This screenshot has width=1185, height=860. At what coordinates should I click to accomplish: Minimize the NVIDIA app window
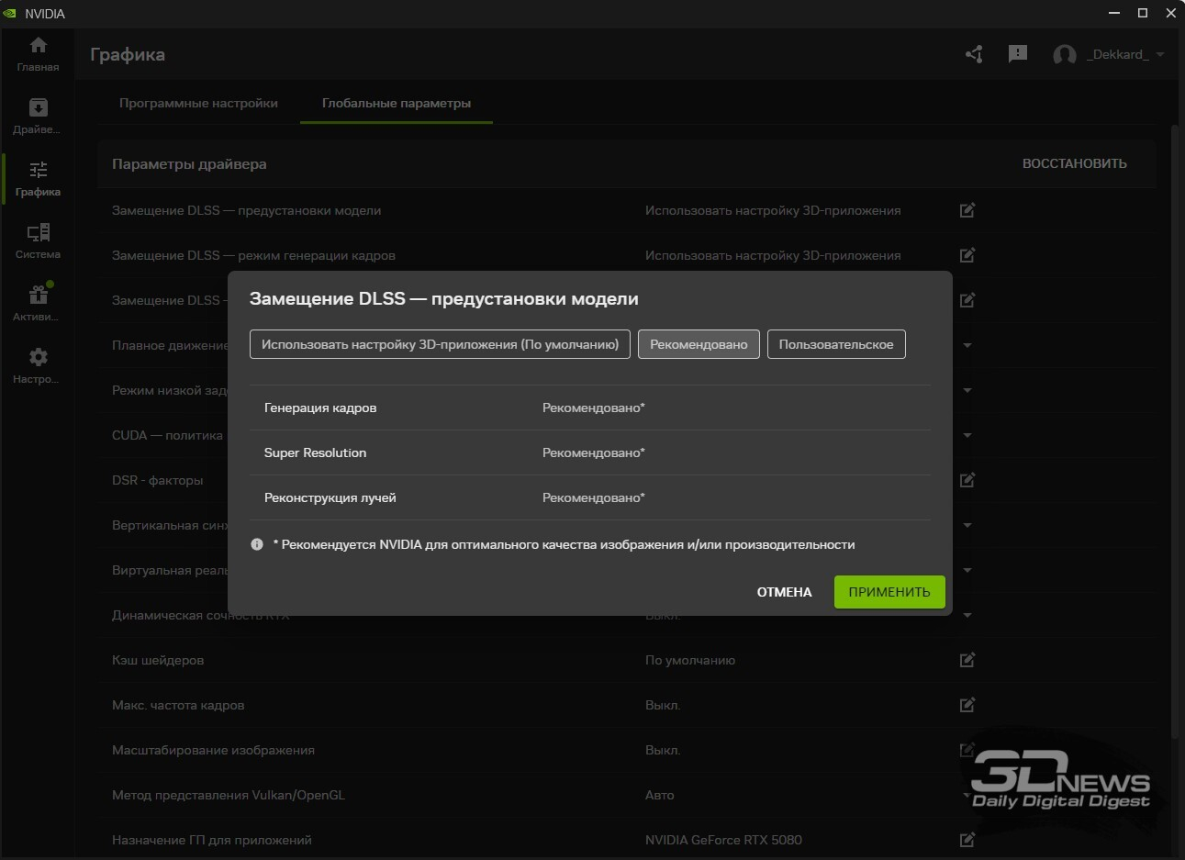1114,13
